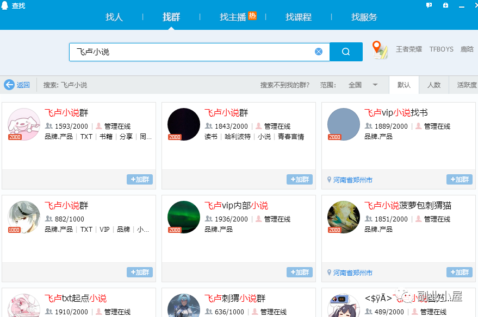Open the 全国 region dropdown
This screenshot has height=317, width=478.
tap(360, 85)
